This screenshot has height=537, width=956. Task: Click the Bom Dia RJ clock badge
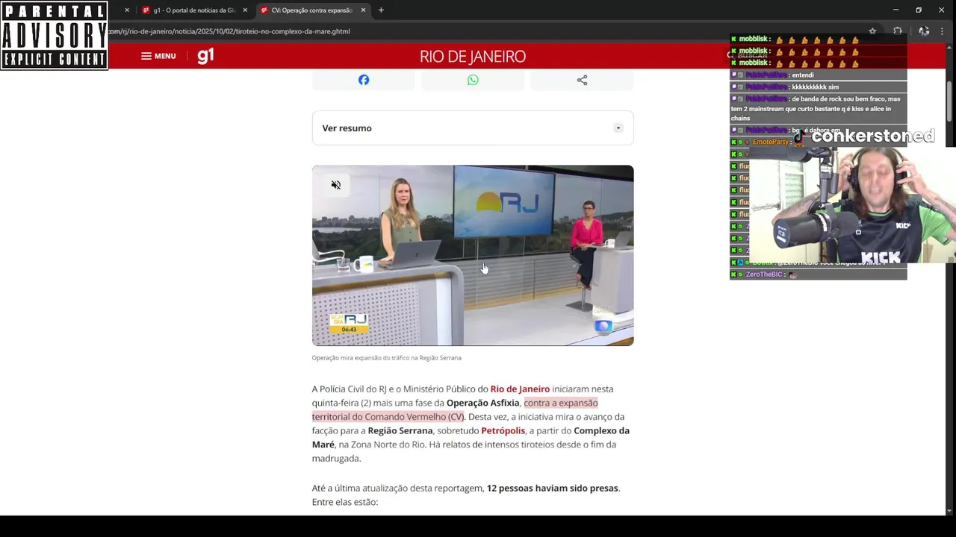pos(349,323)
